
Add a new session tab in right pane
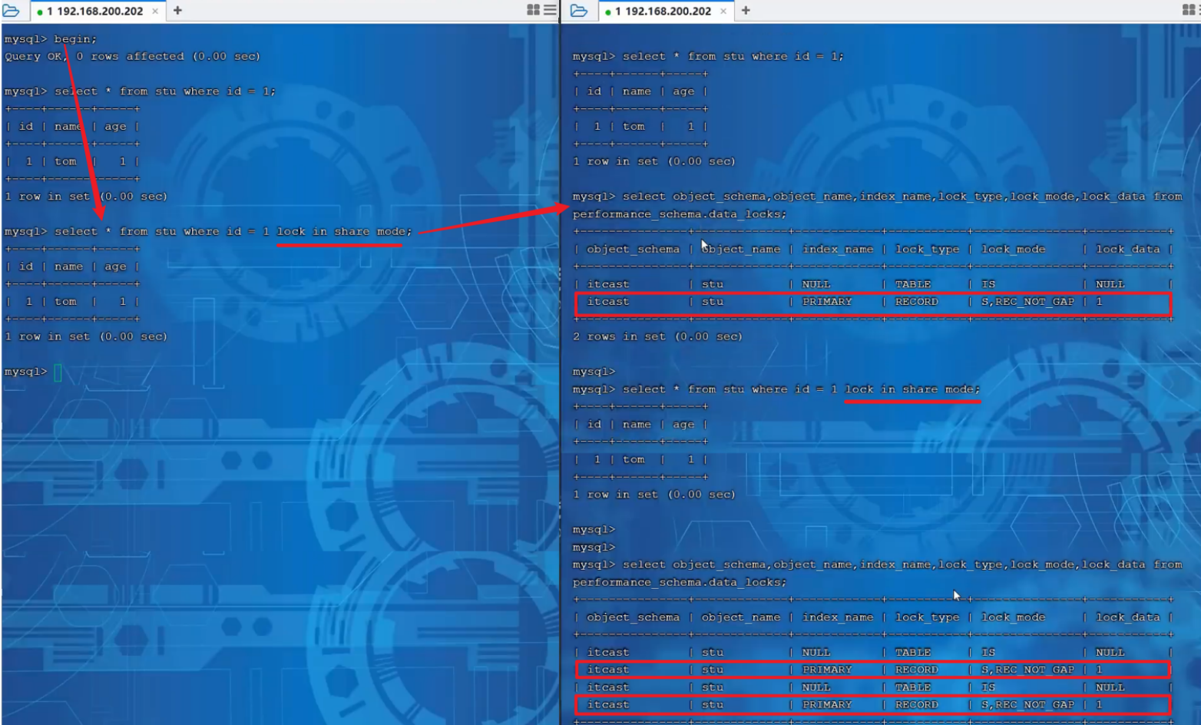coord(746,10)
